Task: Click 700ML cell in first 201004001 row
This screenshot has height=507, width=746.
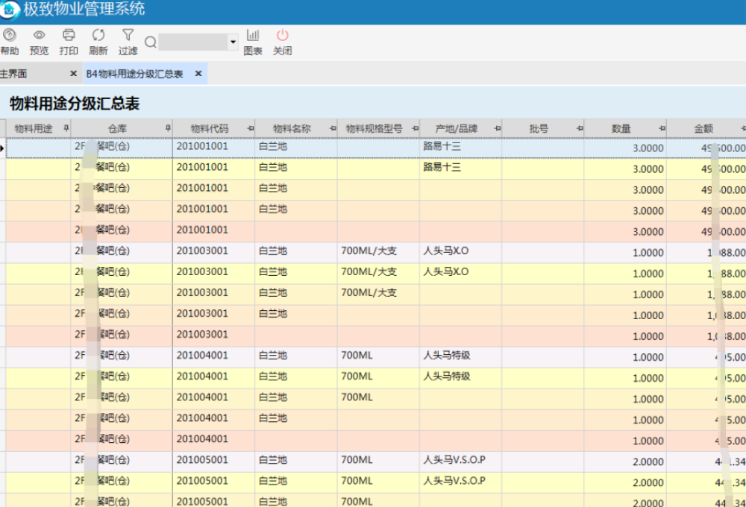Action: pos(357,356)
